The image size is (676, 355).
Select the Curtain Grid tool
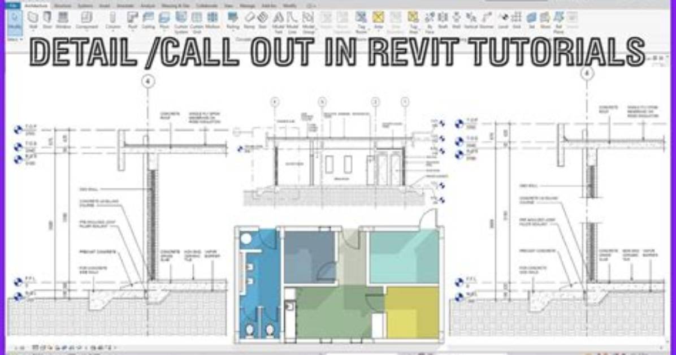point(197,21)
